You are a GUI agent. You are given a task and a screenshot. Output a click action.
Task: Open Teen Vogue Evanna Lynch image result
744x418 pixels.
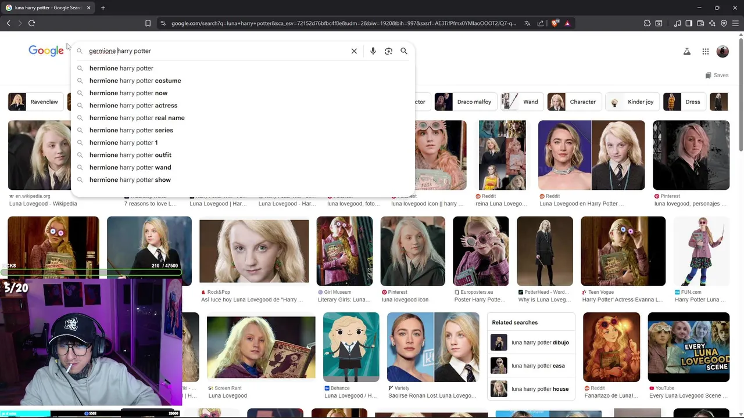(x=623, y=251)
